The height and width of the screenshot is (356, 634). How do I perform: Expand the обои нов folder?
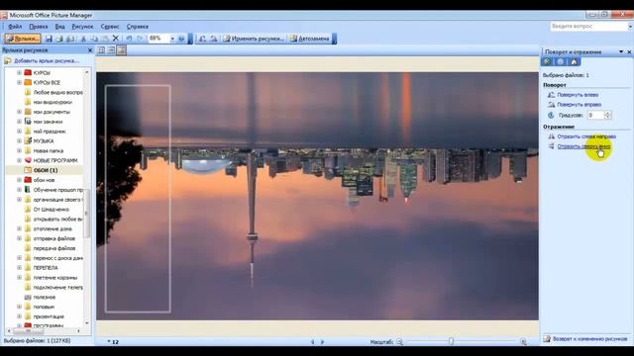coord(19,180)
